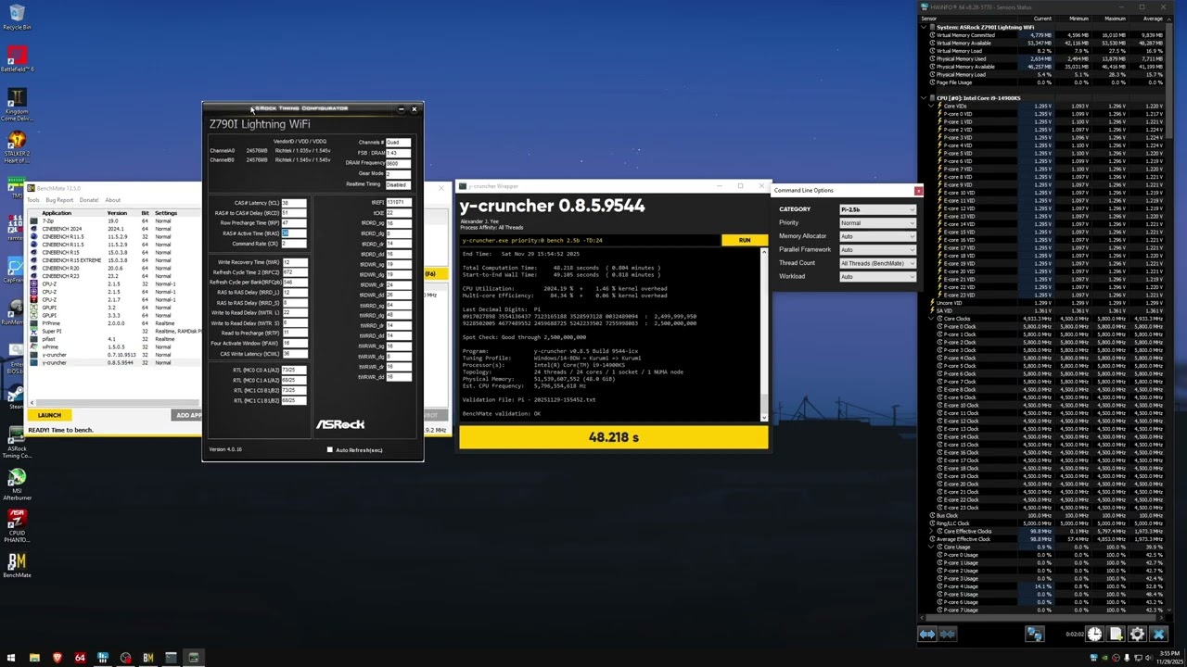The image size is (1187, 667).
Task: Click the tREFI value field
Action: (x=399, y=203)
